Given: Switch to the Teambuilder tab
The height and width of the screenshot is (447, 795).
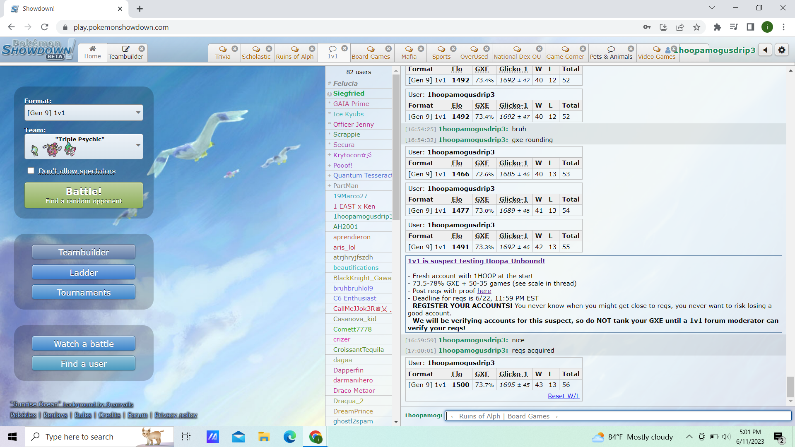Looking at the screenshot, I should tap(126, 53).
